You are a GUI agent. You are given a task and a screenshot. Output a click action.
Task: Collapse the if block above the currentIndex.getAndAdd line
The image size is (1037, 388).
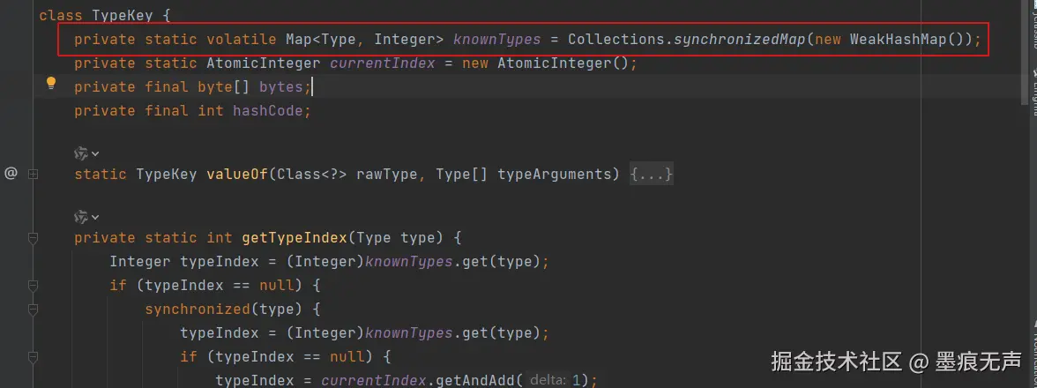point(34,357)
